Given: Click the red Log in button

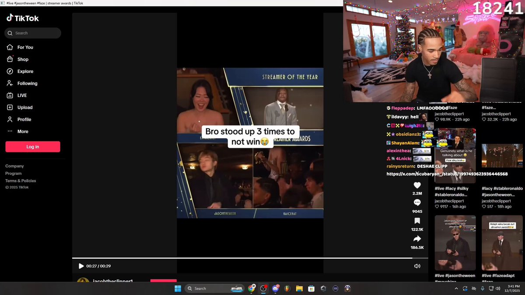Looking at the screenshot, I should (x=33, y=147).
